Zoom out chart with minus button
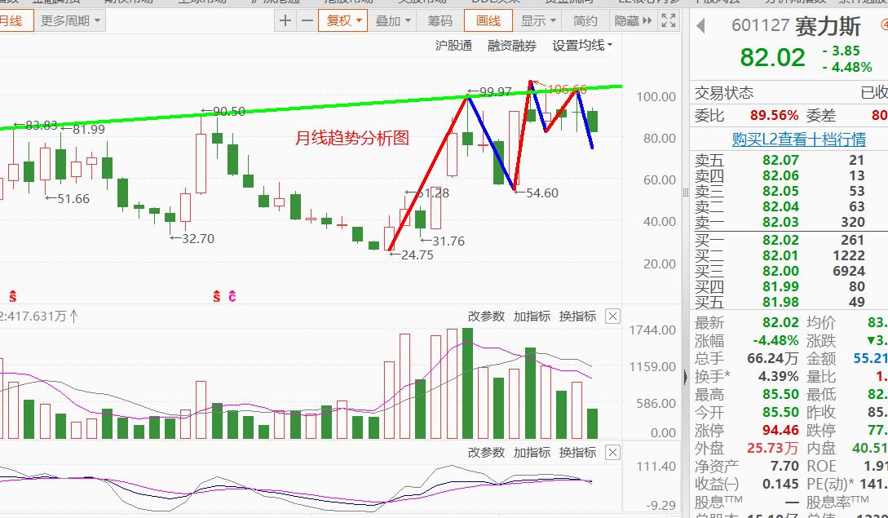 pos(307,21)
